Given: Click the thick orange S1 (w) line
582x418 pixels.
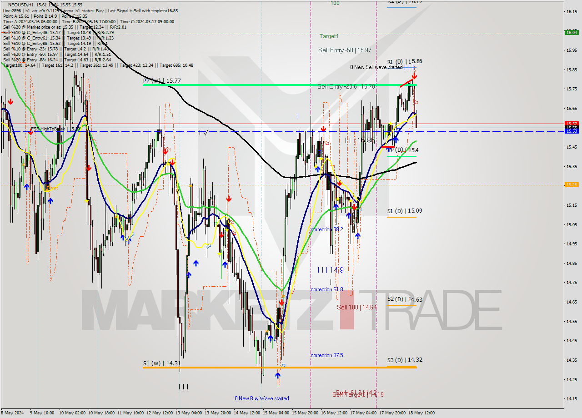Looking at the screenshot, I should (x=280, y=367).
